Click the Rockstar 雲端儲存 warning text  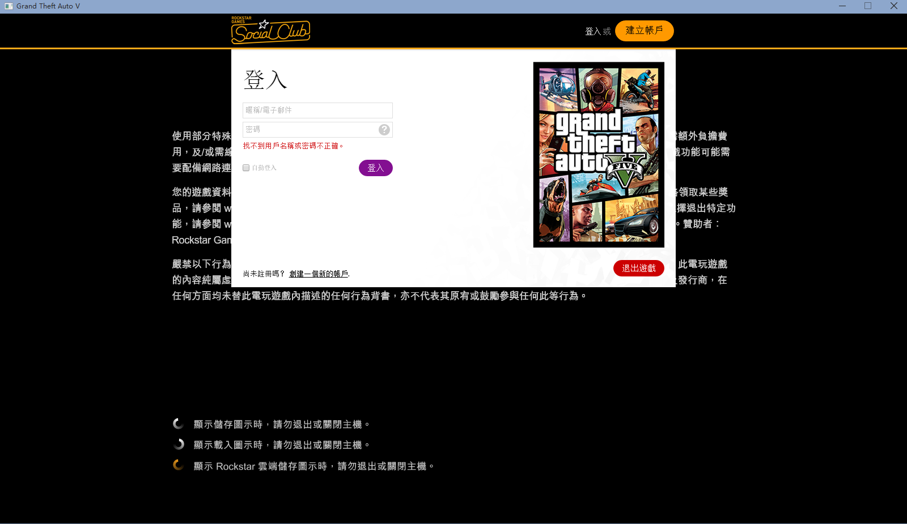click(314, 466)
